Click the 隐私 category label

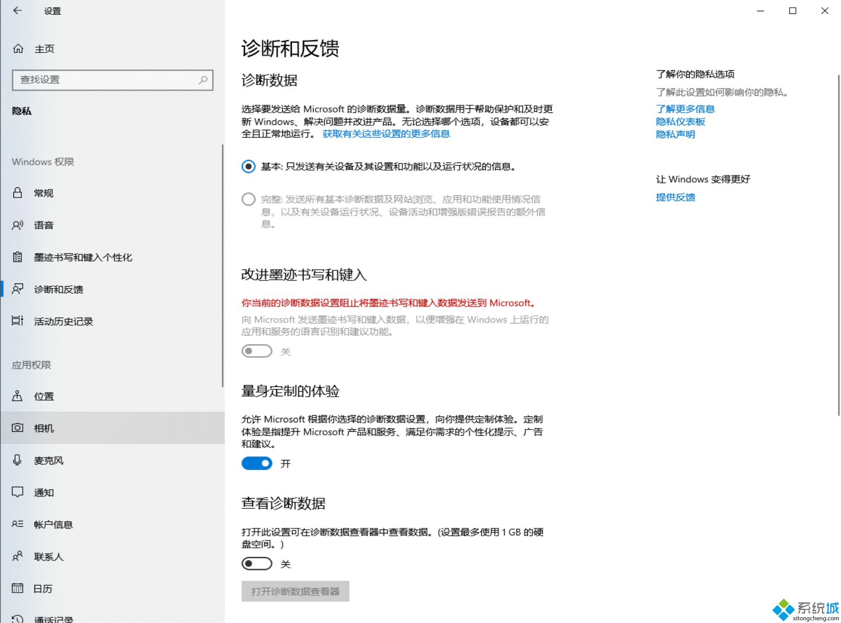point(22,111)
